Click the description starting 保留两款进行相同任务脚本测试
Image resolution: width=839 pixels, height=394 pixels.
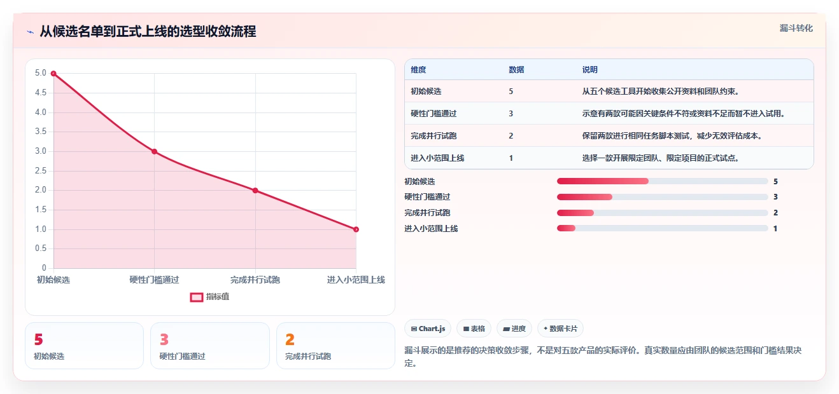(x=672, y=136)
